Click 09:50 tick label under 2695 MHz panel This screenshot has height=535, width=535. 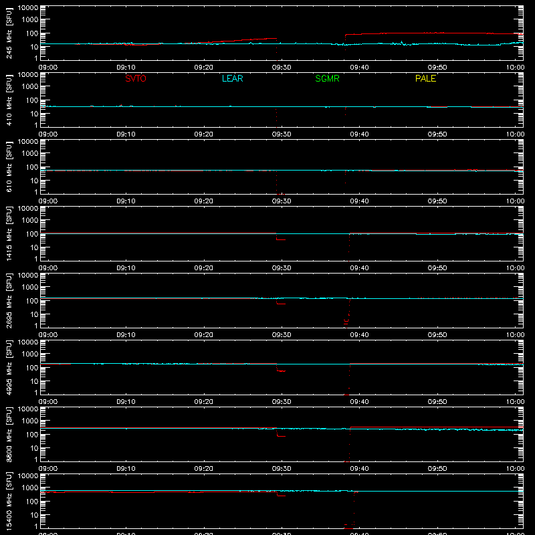click(x=437, y=335)
